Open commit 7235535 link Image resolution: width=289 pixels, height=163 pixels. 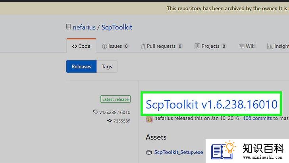(122, 121)
